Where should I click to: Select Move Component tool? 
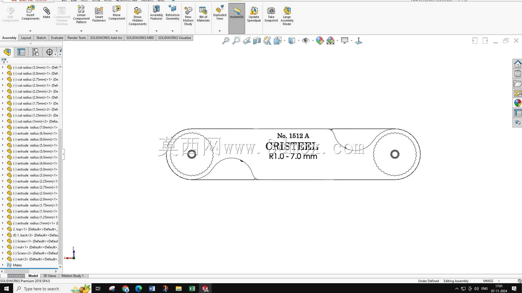tap(117, 13)
